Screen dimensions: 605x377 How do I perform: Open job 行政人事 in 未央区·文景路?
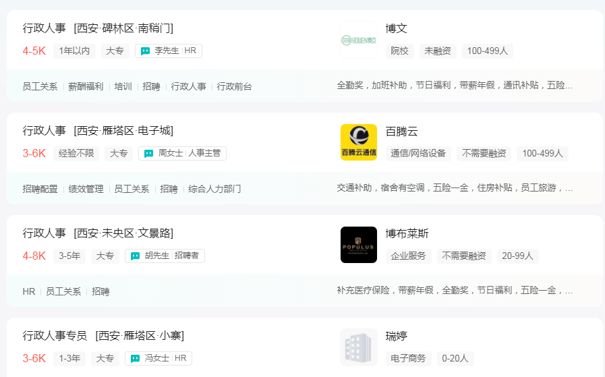98,233
